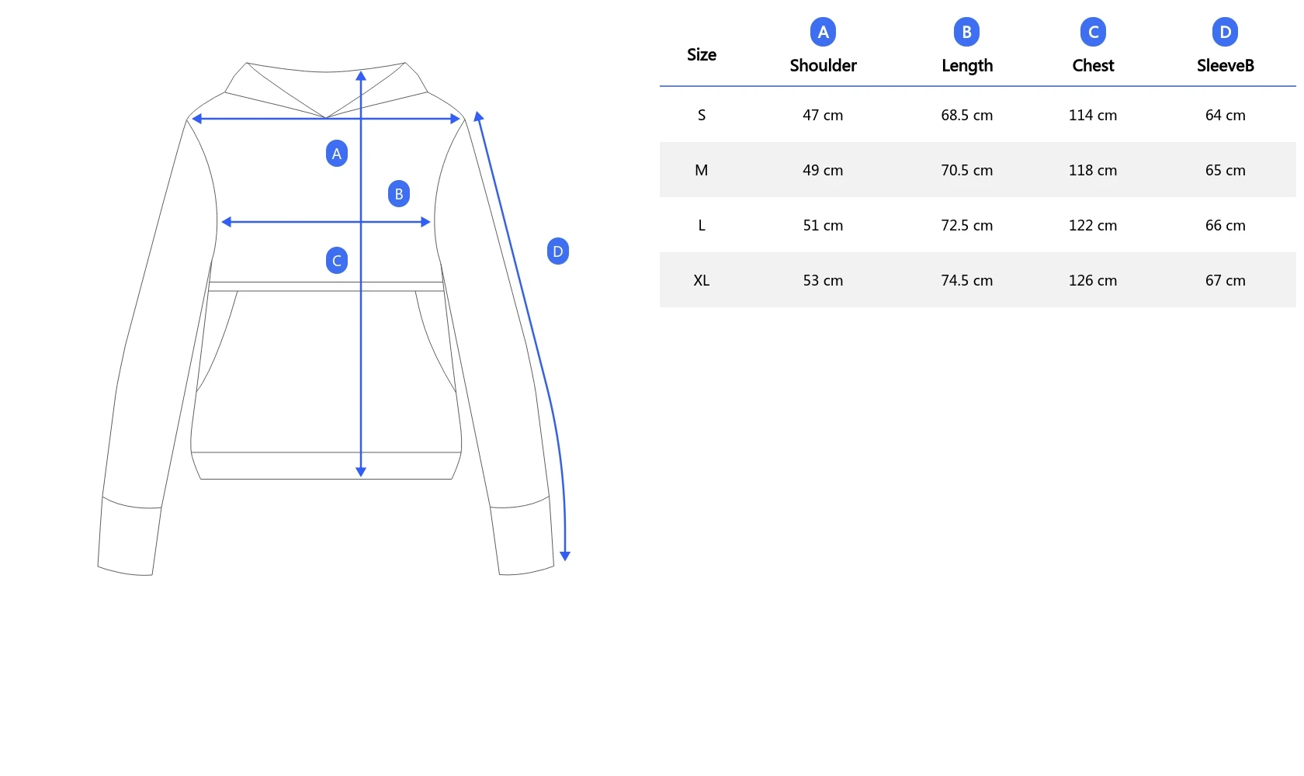Click the D marker beside the sleeve
1304x776 pixels.
(x=558, y=251)
